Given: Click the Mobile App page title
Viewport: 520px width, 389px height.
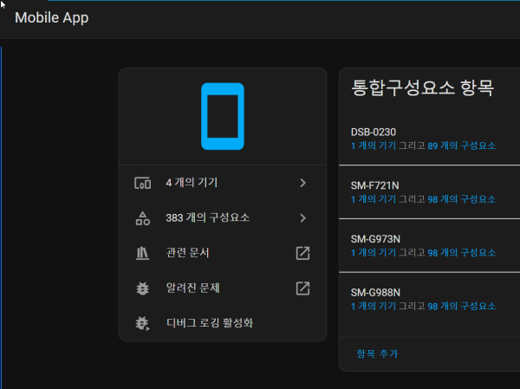Looking at the screenshot, I should [x=52, y=17].
